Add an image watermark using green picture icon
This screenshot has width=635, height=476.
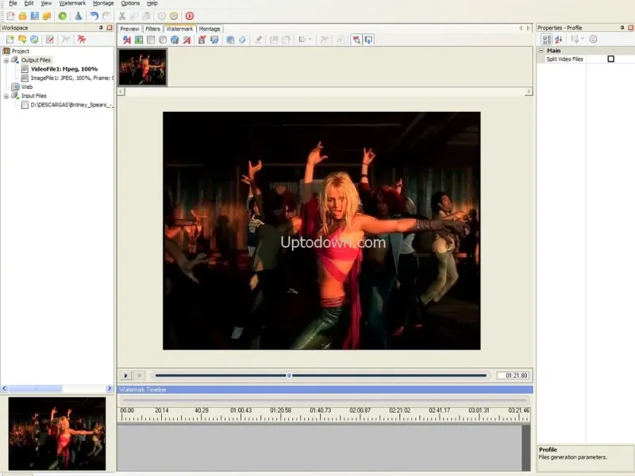pos(138,40)
